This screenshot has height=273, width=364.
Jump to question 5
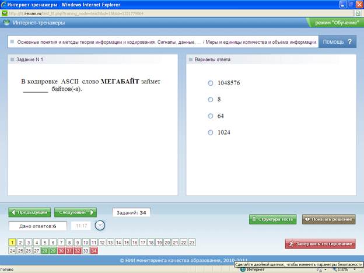coord(45,243)
